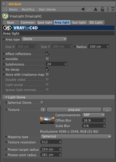Image resolution: width=116 pixels, height=162 pixels.
Task: Click the back arrow navigation icon
Action: 83,9
